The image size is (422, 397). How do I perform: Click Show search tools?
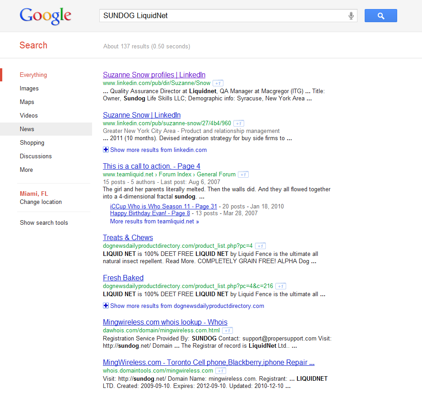44,223
